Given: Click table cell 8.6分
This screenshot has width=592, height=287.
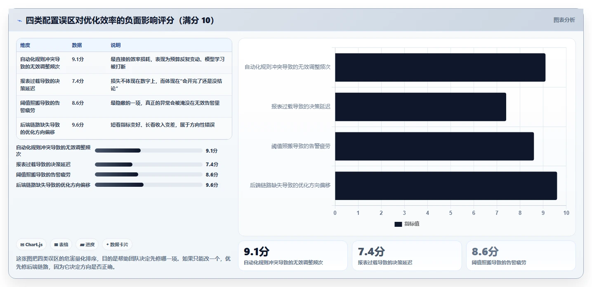Looking at the screenshot, I should [x=78, y=103].
